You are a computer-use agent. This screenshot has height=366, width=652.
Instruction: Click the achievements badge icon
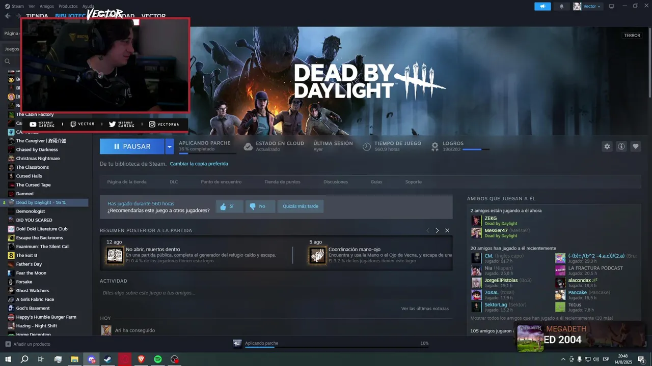pos(435,146)
